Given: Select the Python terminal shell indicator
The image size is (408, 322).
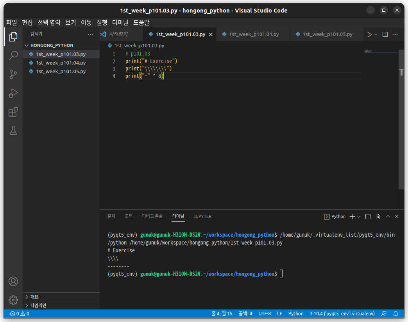Looking at the screenshot, I should 335,216.
